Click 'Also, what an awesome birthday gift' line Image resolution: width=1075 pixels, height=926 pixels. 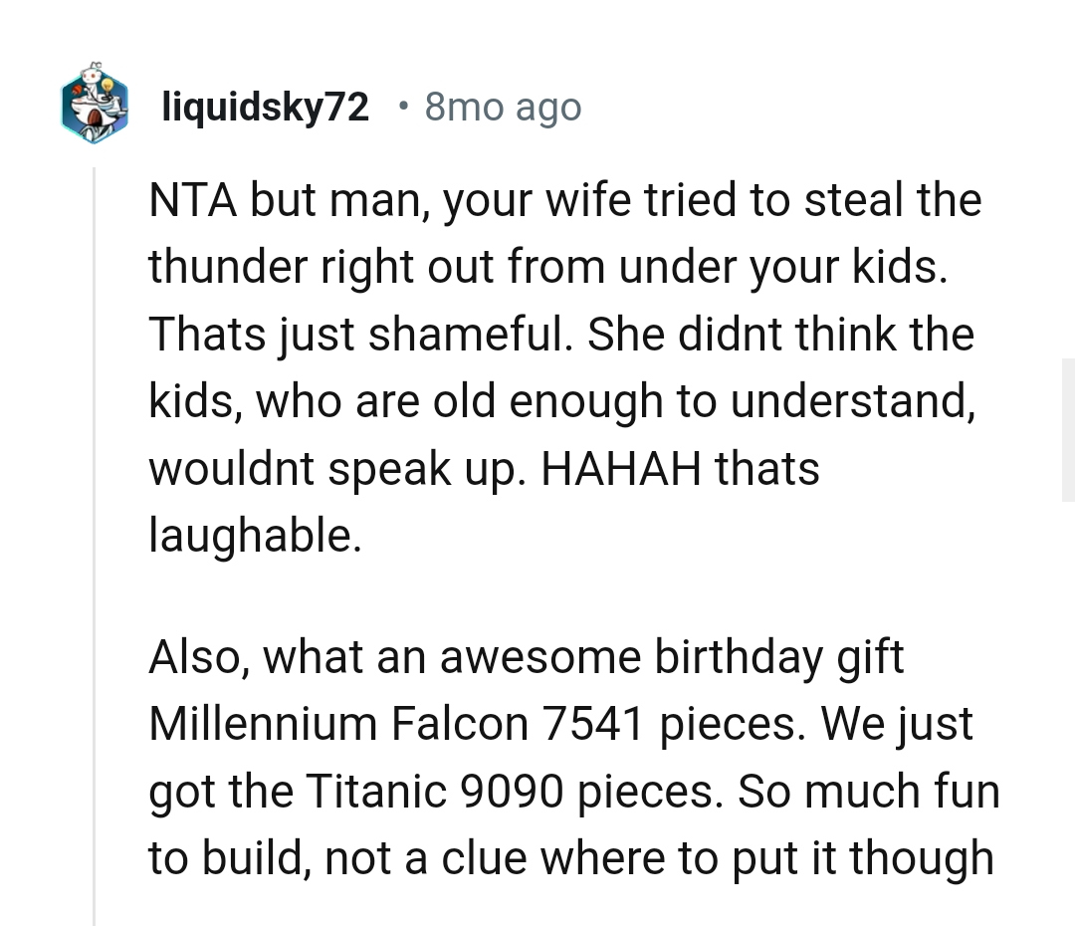coord(526,658)
